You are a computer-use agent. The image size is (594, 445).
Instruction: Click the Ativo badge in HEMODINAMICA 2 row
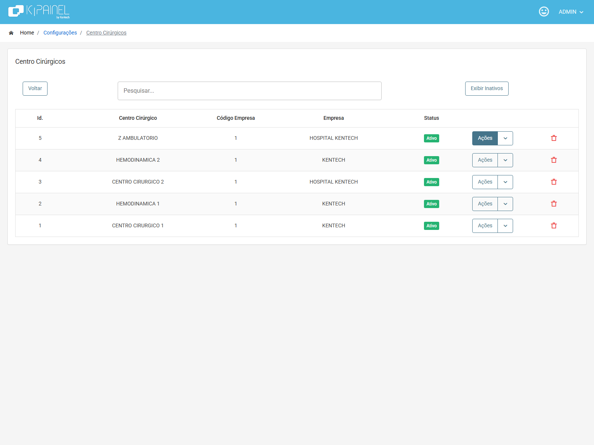[431, 160]
